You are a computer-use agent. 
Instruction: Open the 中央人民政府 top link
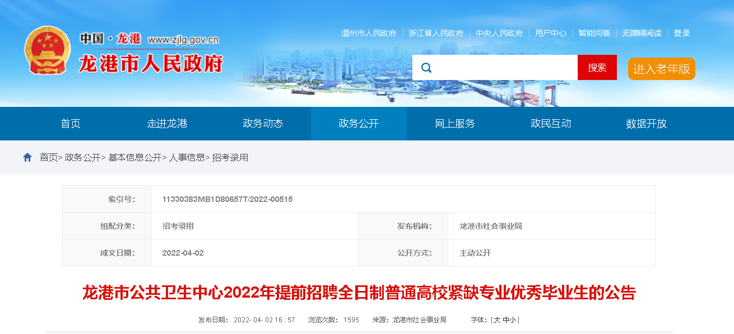(499, 33)
